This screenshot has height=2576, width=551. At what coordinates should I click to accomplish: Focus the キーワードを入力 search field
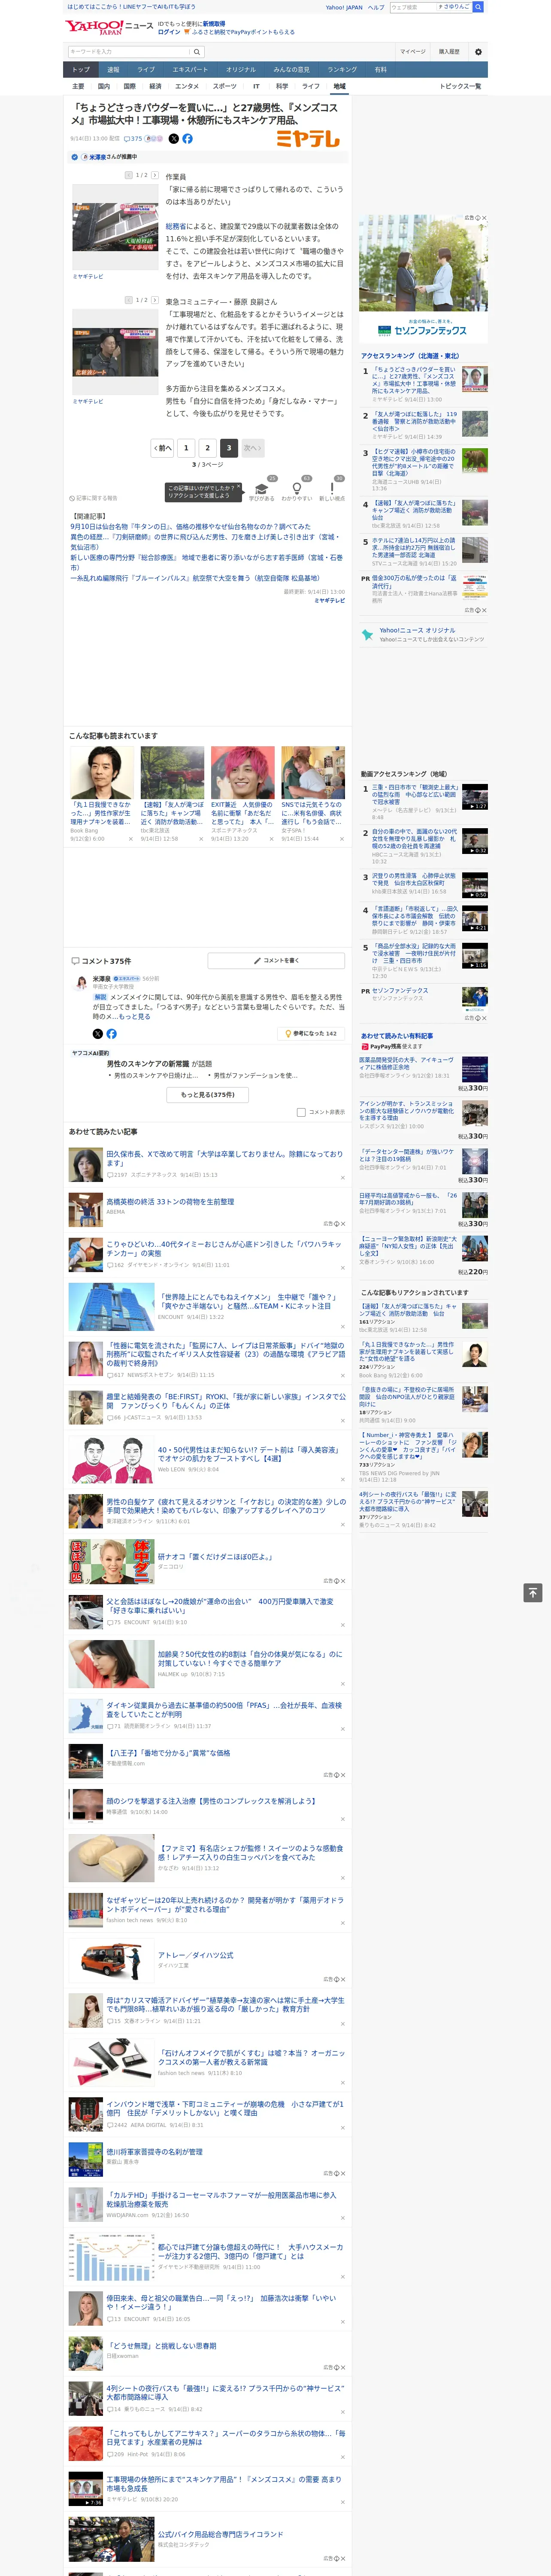129,52
